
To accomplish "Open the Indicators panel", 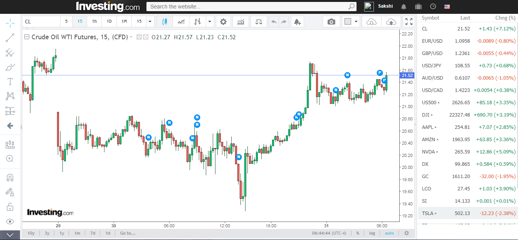I will [x=240, y=22].
